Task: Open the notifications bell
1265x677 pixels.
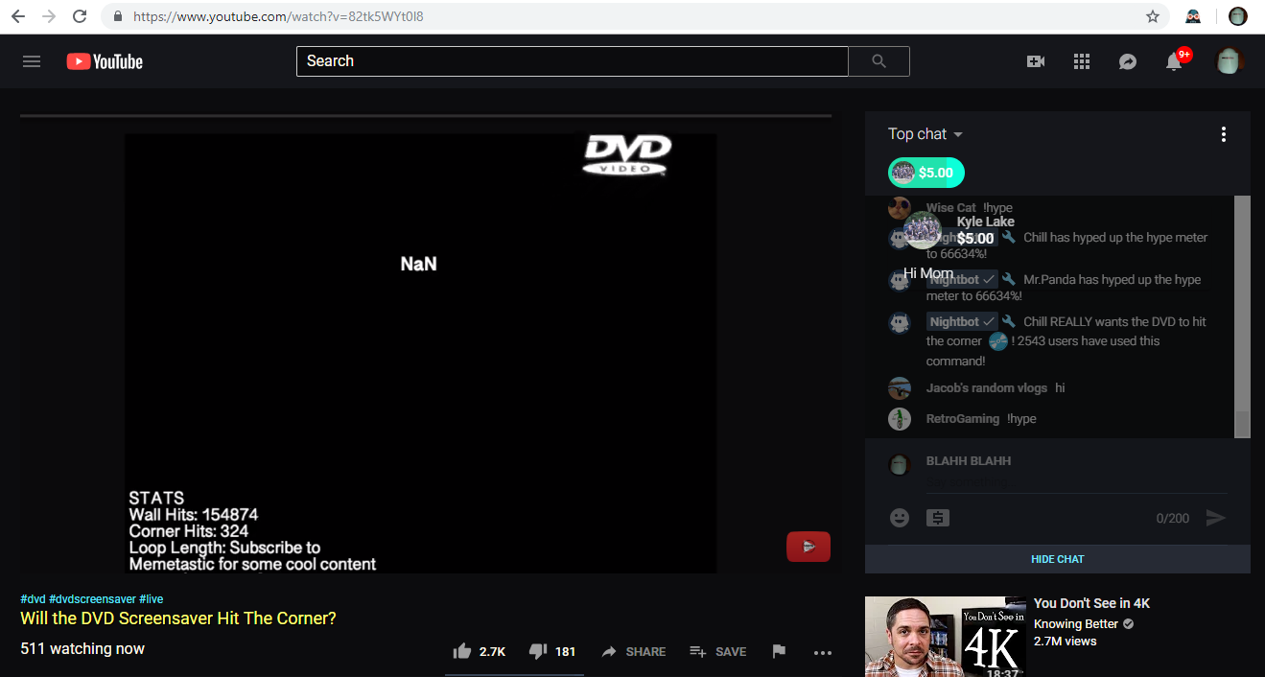Action: tap(1174, 61)
